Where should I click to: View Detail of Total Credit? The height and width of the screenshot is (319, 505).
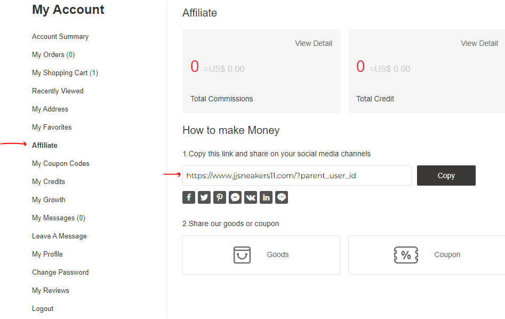point(479,44)
